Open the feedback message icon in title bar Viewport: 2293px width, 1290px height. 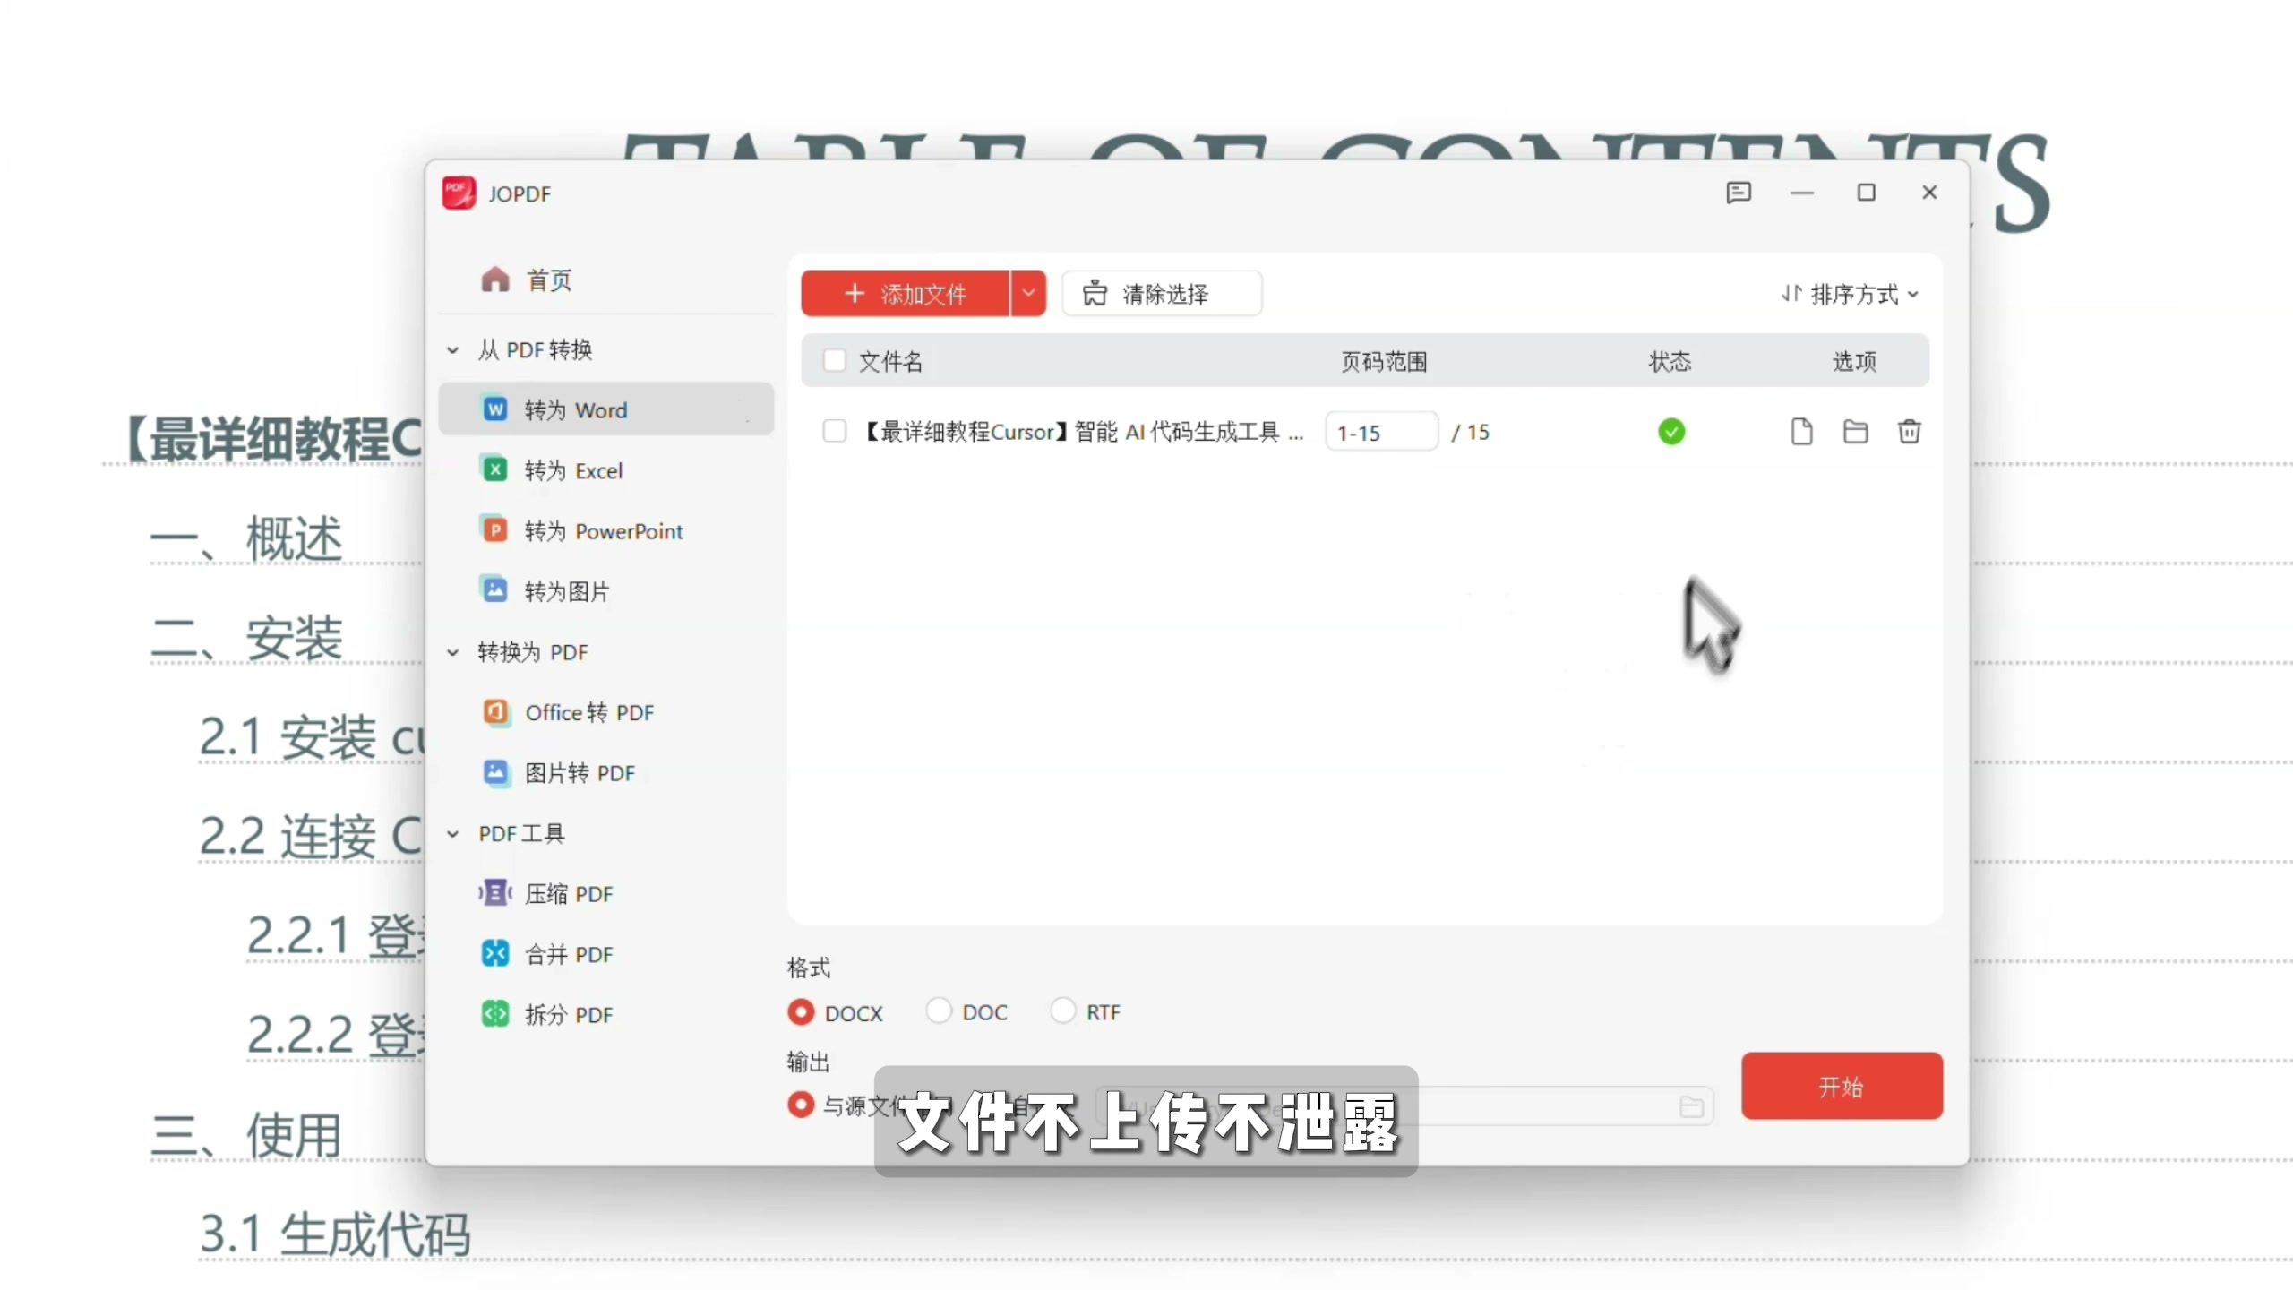click(1739, 193)
